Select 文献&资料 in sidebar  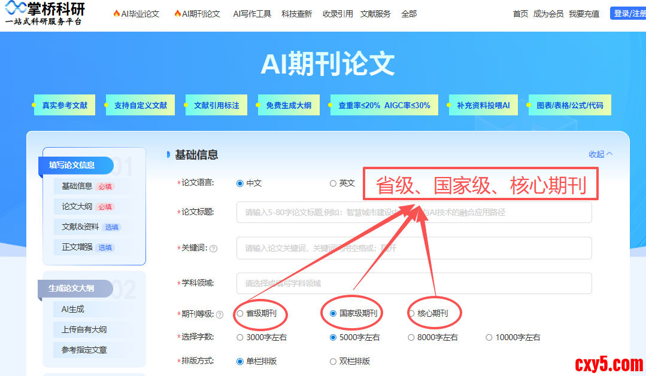click(80, 227)
